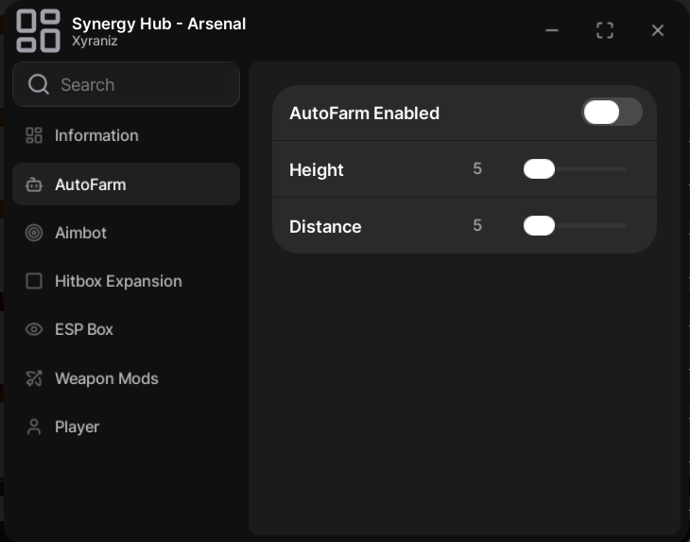Close the Synergy Hub window
Viewport: 690px width, 542px height.
point(658,30)
